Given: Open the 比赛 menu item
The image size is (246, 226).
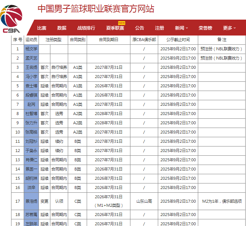Looking at the screenshot, I should point(42,28).
